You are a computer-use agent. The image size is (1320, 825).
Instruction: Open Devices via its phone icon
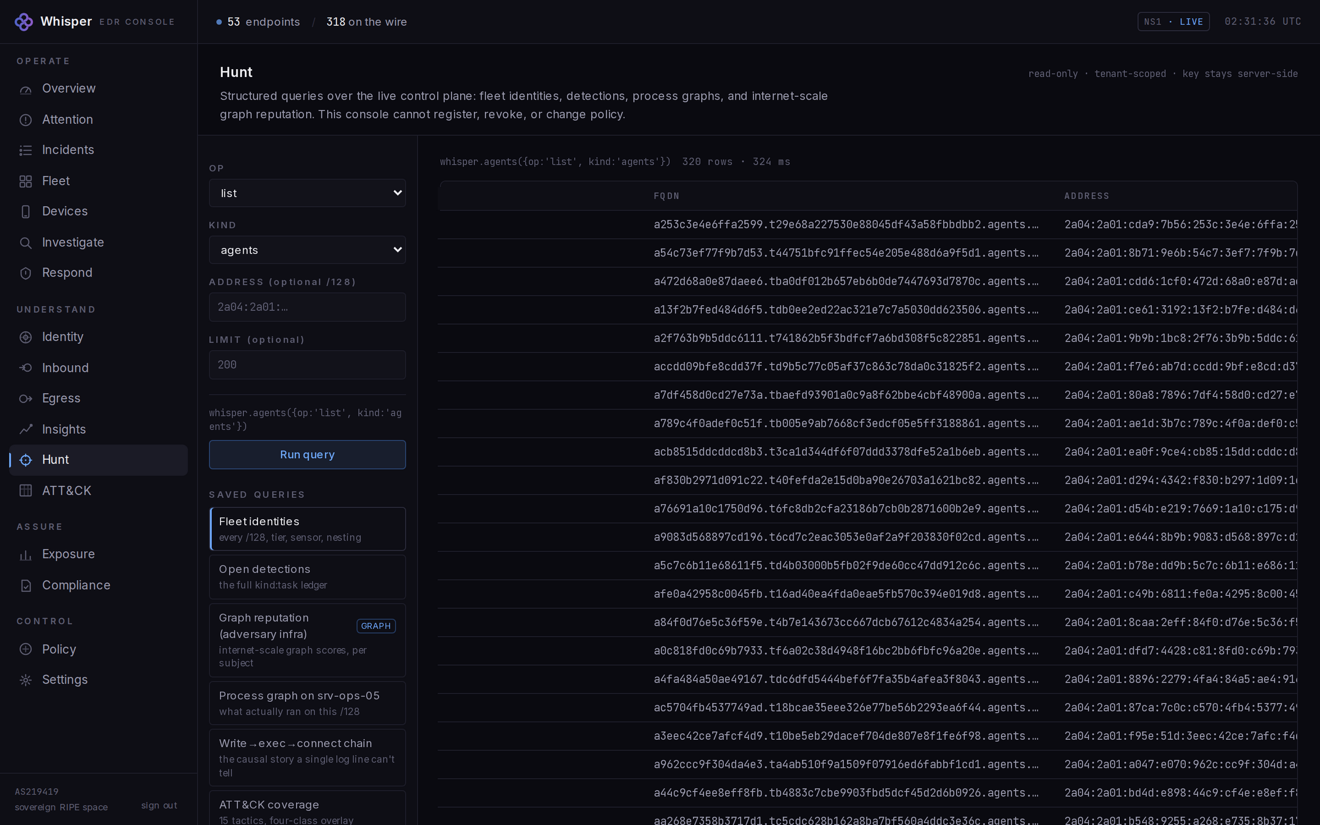(x=26, y=212)
